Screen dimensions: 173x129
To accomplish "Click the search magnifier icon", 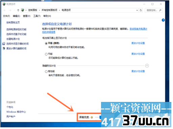I will point(160,10).
